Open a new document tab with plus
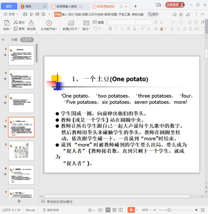Image resolution: width=208 pixels, height=214 pixels. [x=135, y=6]
